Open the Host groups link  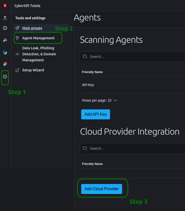point(32,28)
